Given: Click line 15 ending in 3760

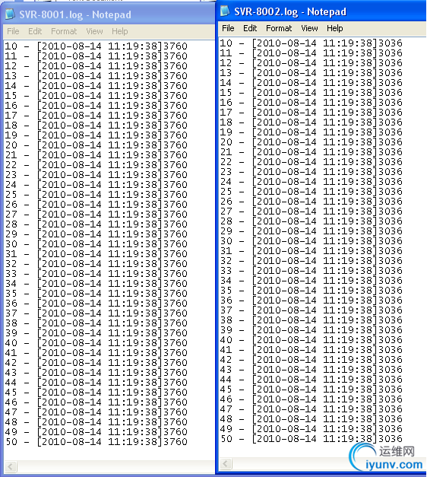Looking at the screenshot, I should [96, 96].
